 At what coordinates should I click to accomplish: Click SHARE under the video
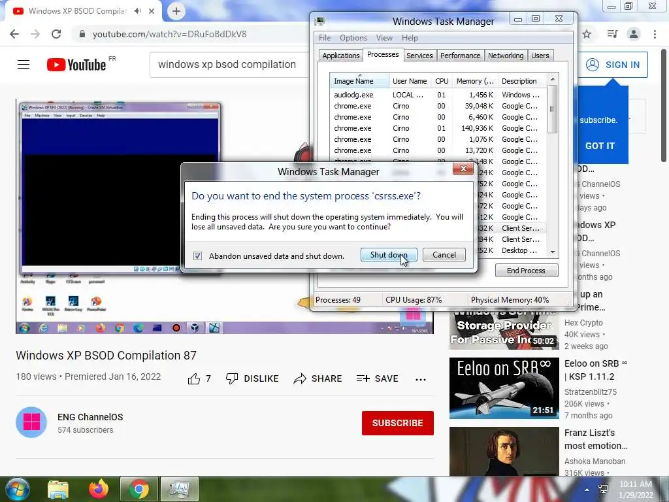(318, 378)
